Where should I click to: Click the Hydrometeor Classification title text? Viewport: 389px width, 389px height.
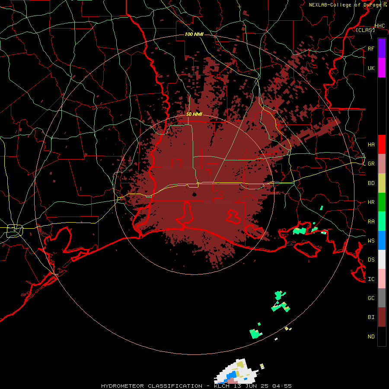pyautogui.click(x=152, y=386)
